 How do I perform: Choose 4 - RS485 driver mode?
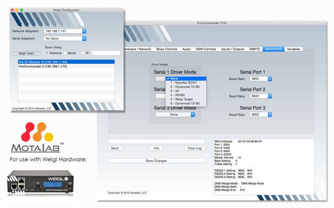(186, 95)
